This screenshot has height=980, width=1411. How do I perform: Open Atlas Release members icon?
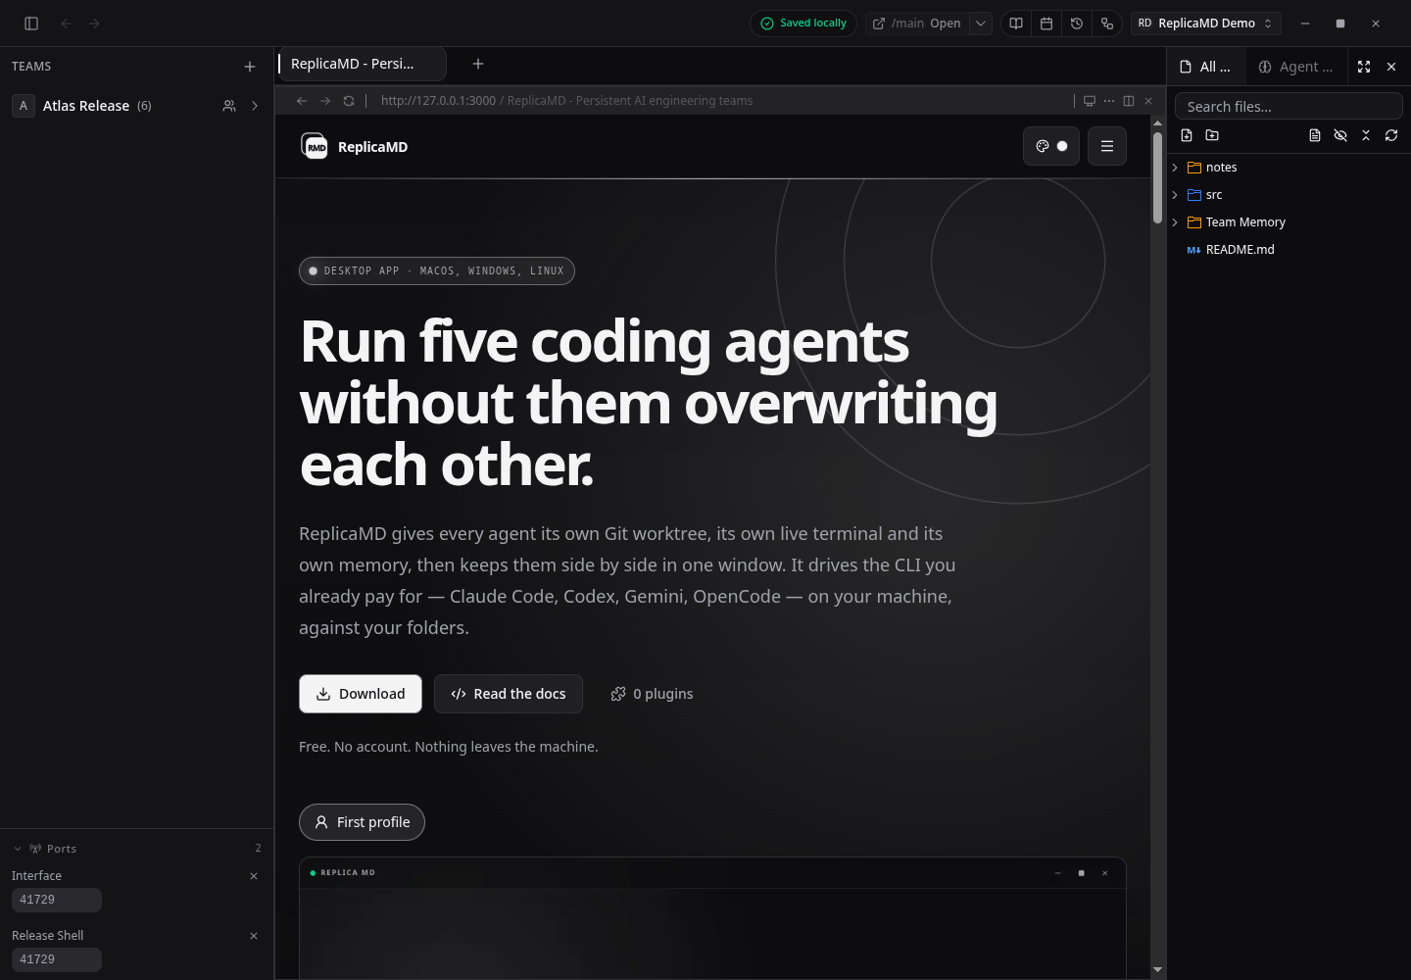(229, 106)
